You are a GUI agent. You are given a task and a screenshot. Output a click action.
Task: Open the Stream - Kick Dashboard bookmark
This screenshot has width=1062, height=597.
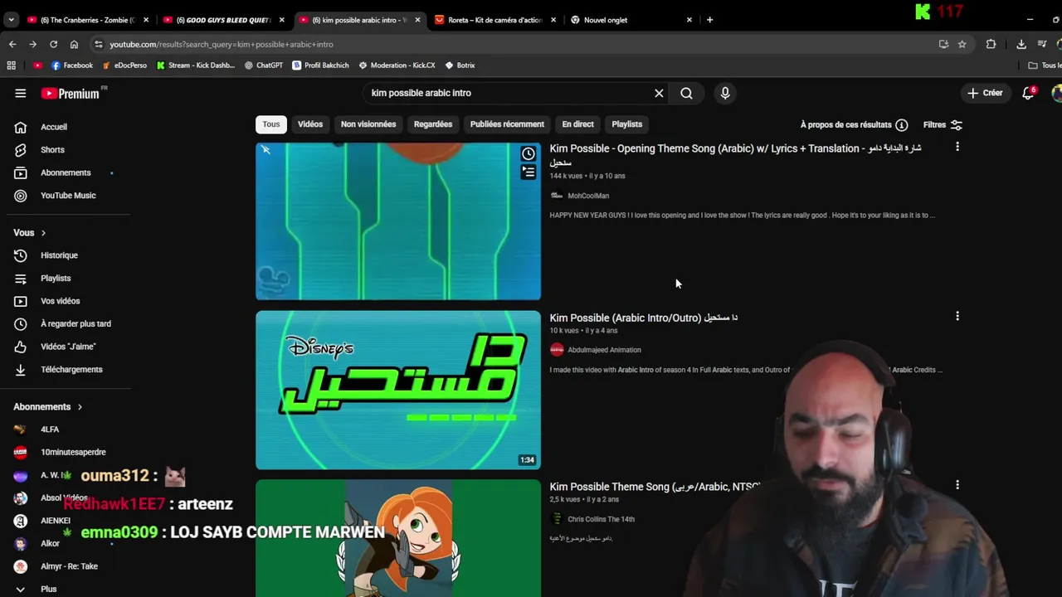(196, 66)
